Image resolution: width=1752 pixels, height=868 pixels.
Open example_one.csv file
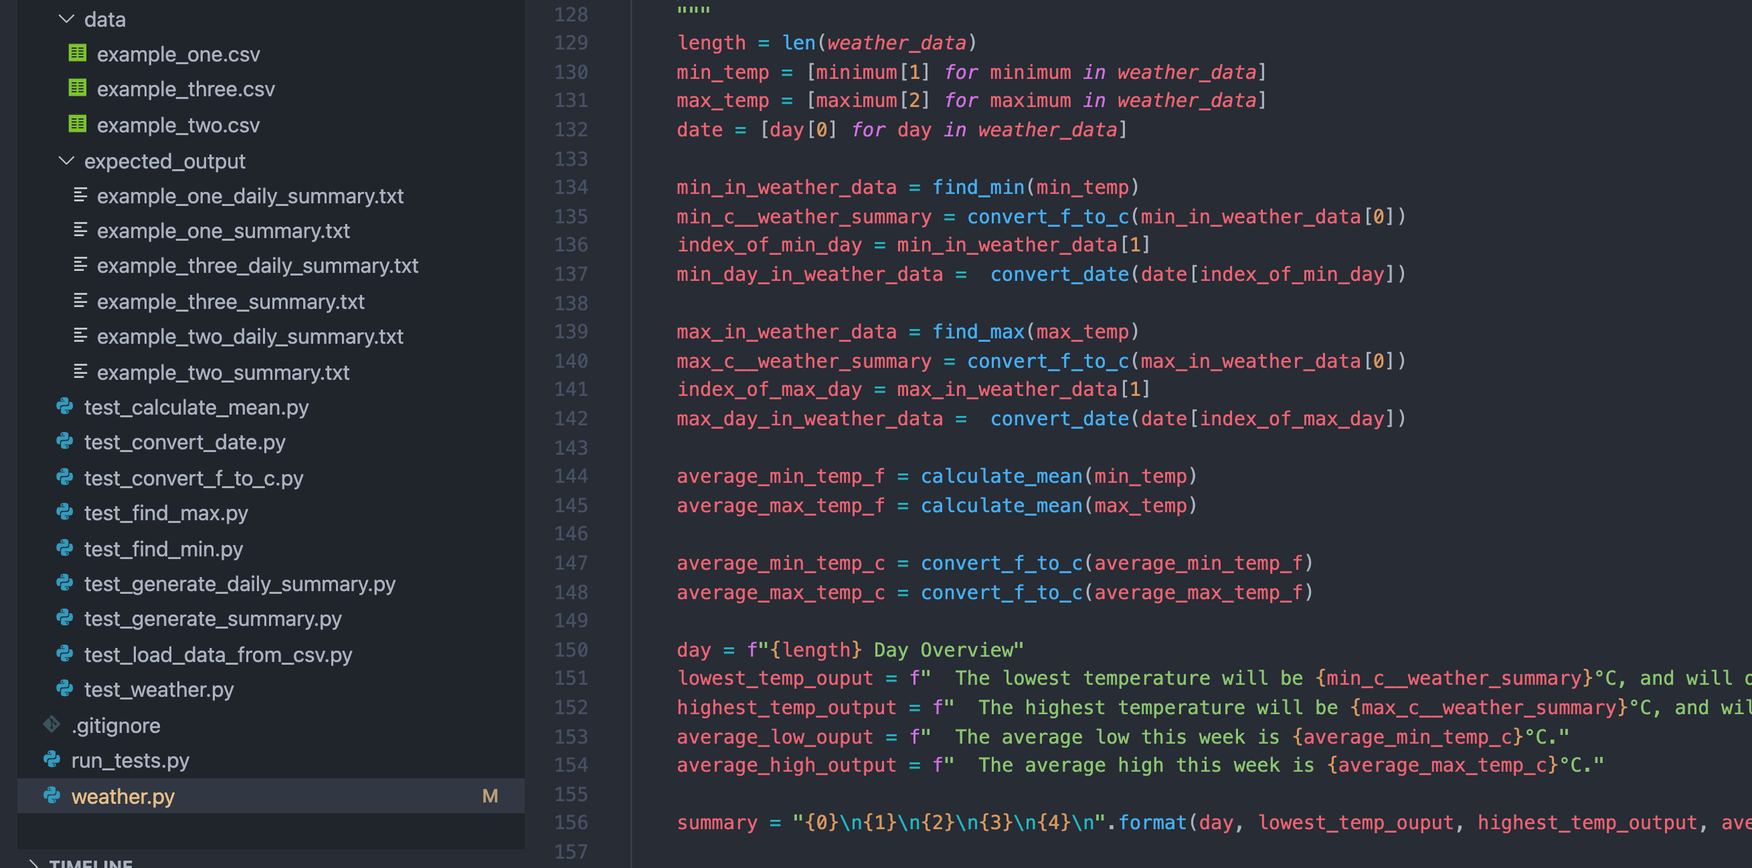pos(178,54)
